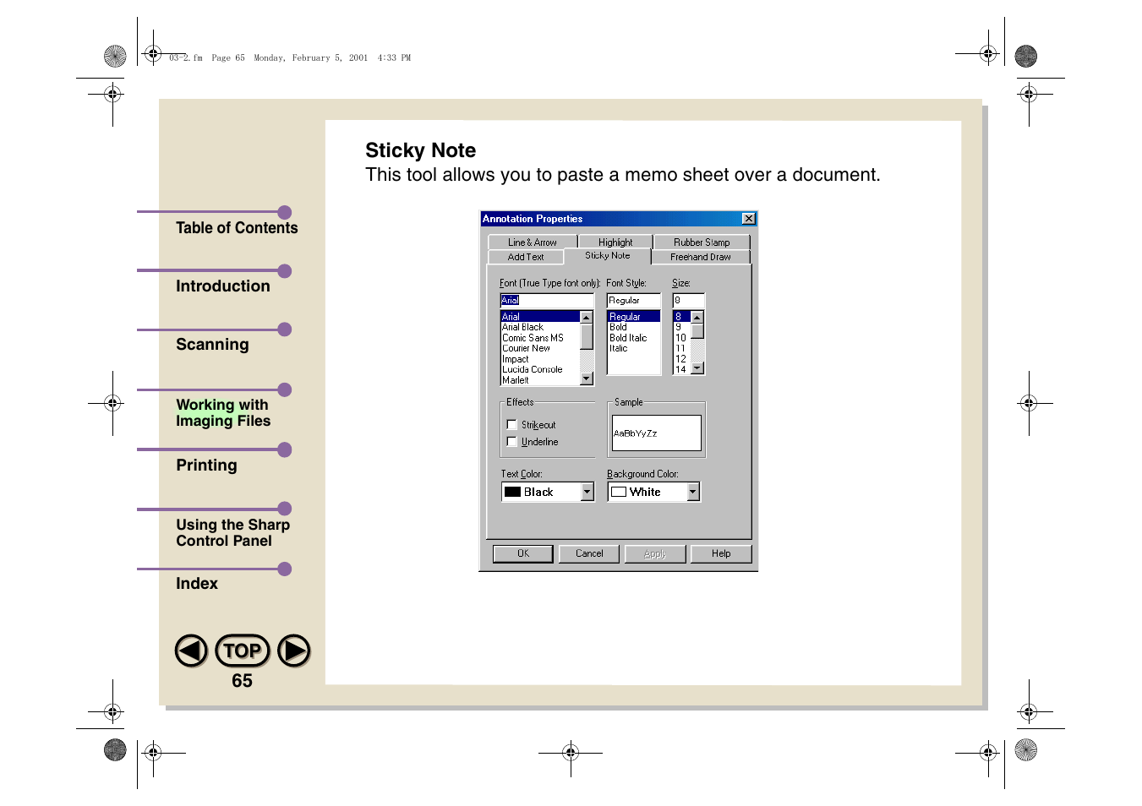
Task: Go to the Introduction section
Action: [x=223, y=286]
